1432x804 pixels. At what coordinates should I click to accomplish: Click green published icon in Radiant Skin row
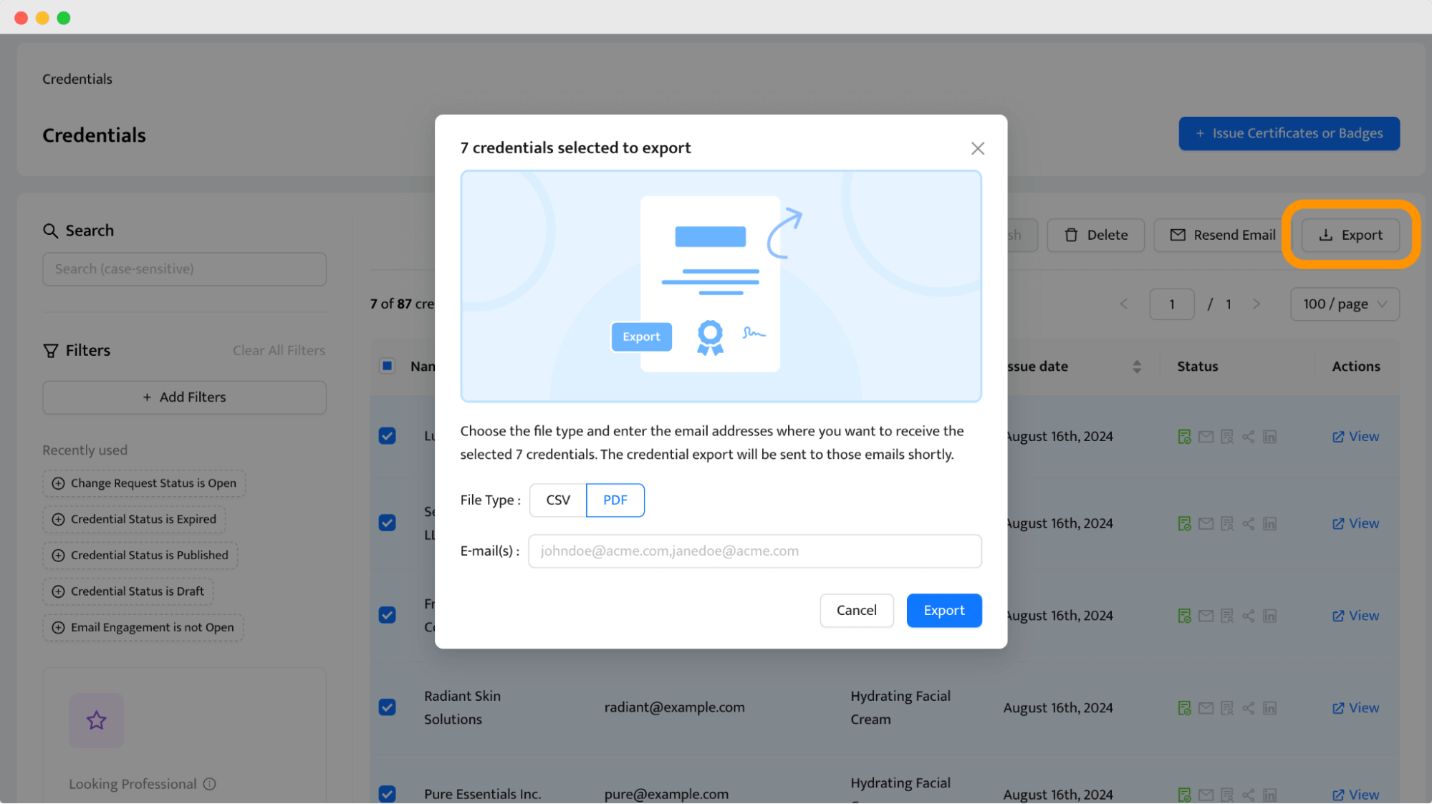(x=1184, y=708)
